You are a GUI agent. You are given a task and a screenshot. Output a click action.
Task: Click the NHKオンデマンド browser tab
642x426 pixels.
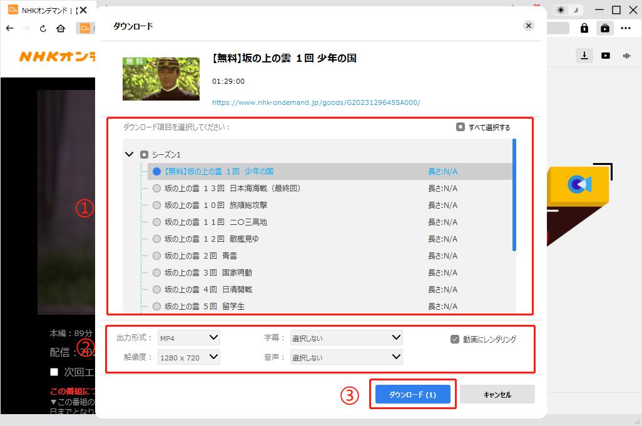click(41, 10)
